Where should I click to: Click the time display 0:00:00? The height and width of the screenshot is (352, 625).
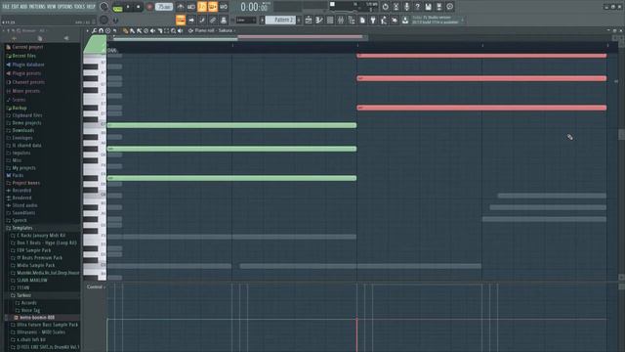254,7
